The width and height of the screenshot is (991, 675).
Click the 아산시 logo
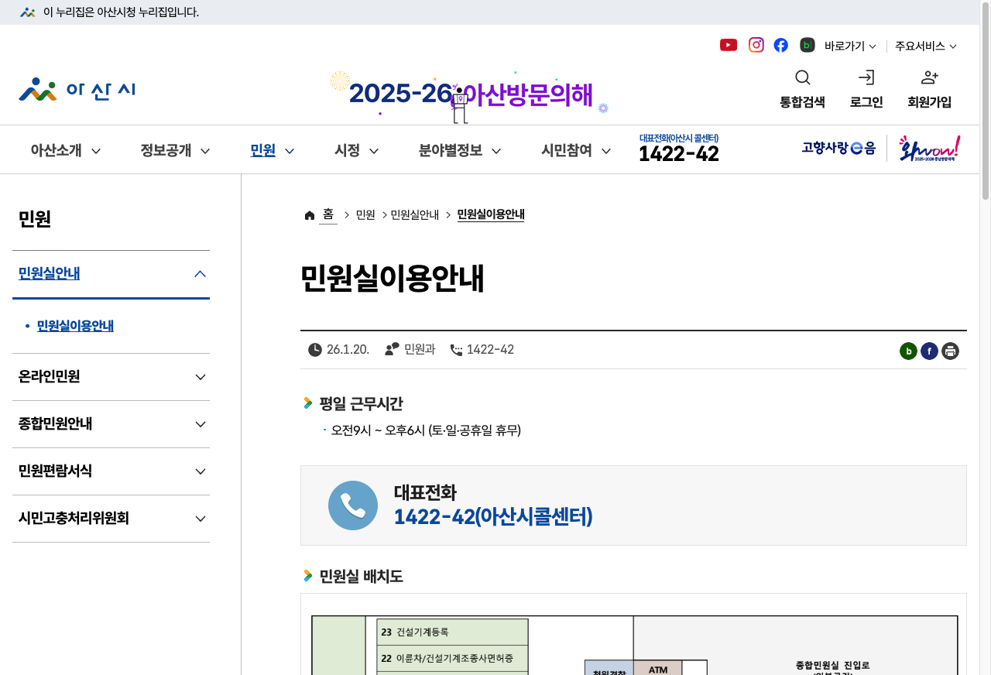(77, 90)
